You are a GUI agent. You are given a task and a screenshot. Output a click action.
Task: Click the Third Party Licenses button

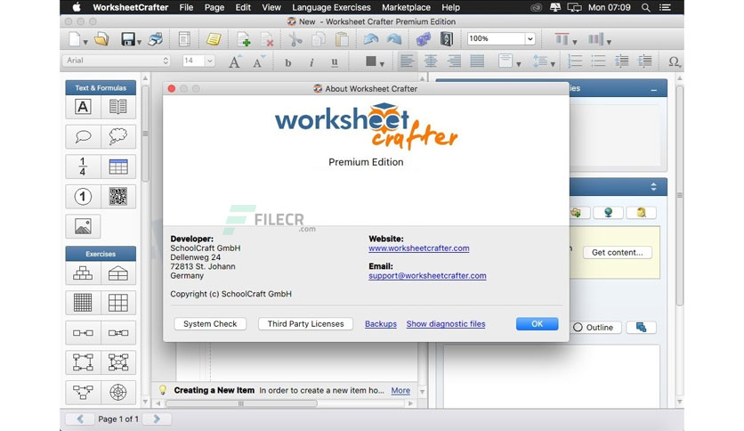(x=305, y=324)
